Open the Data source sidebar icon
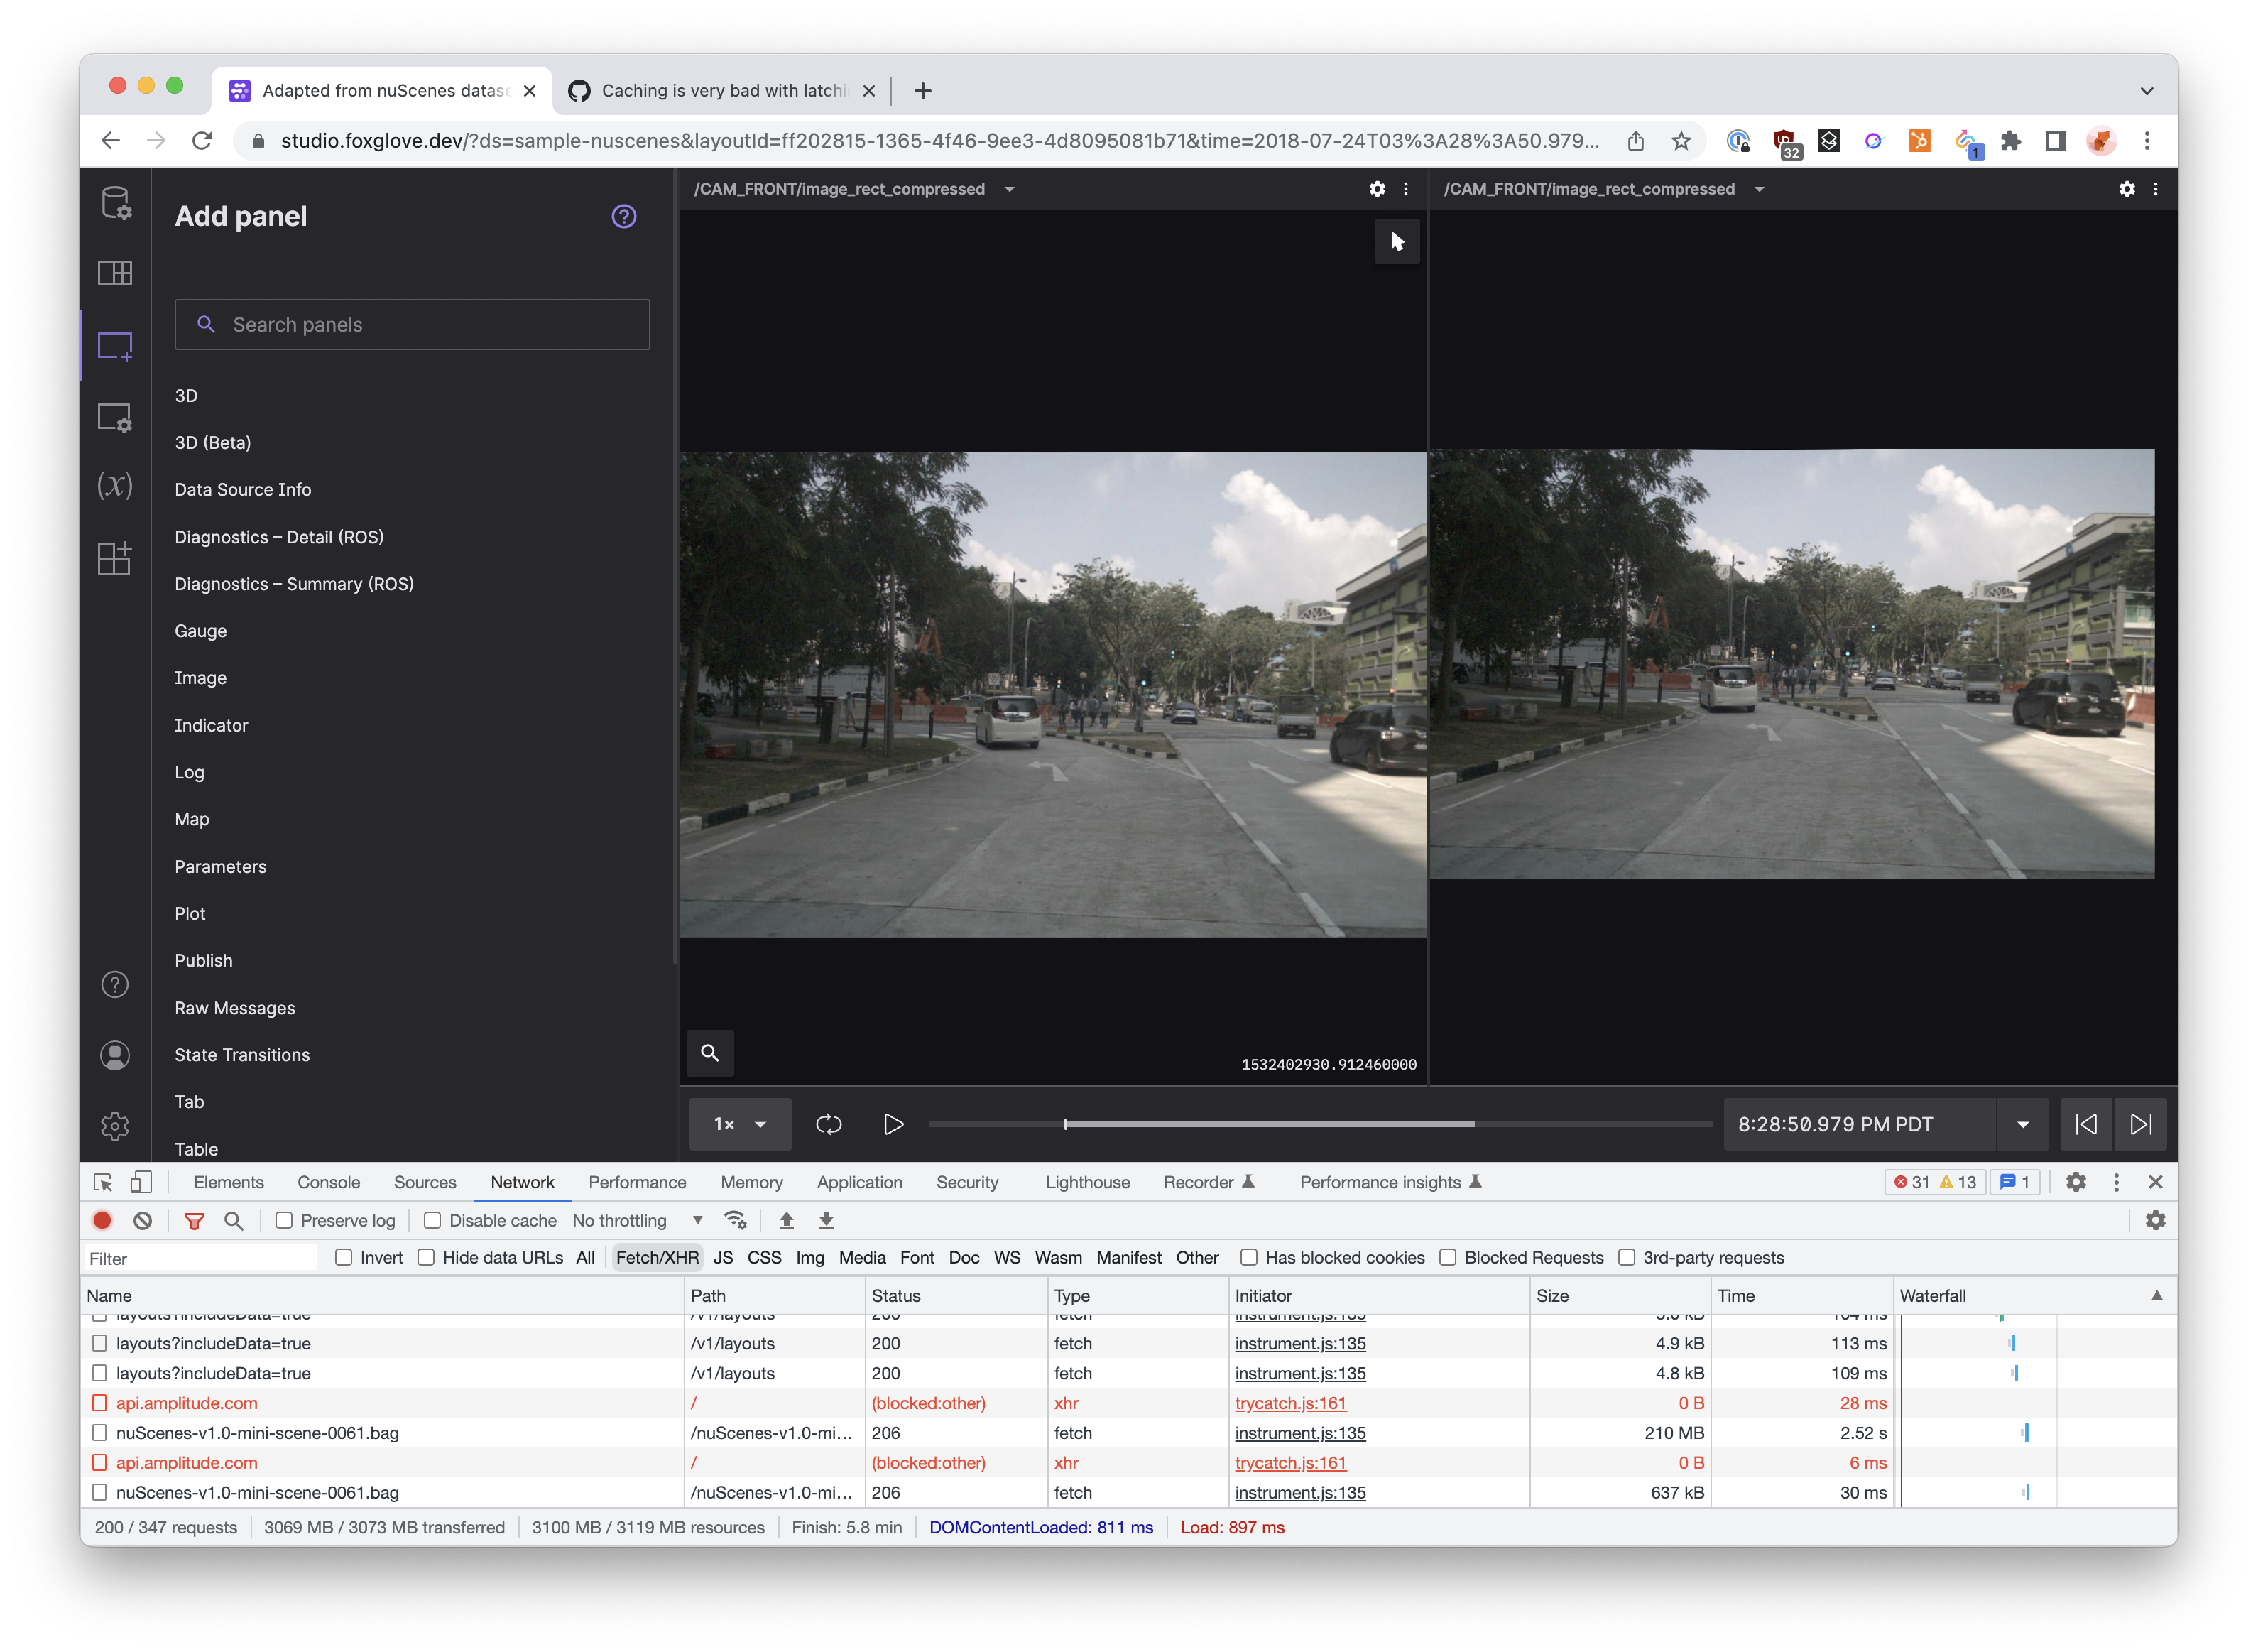Image resolution: width=2258 pixels, height=1652 pixels. coord(115,203)
